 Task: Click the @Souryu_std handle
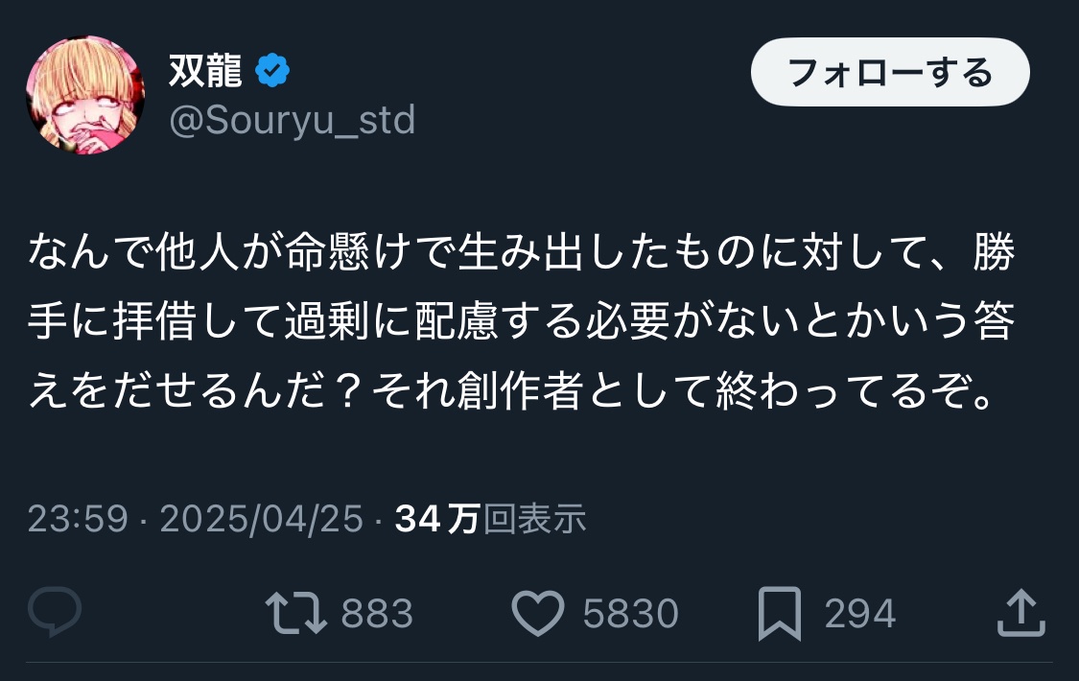pos(292,119)
